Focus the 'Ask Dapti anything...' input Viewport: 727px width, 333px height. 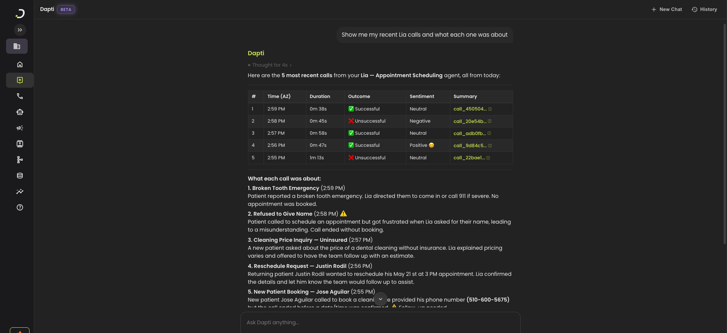click(x=380, y=323)
